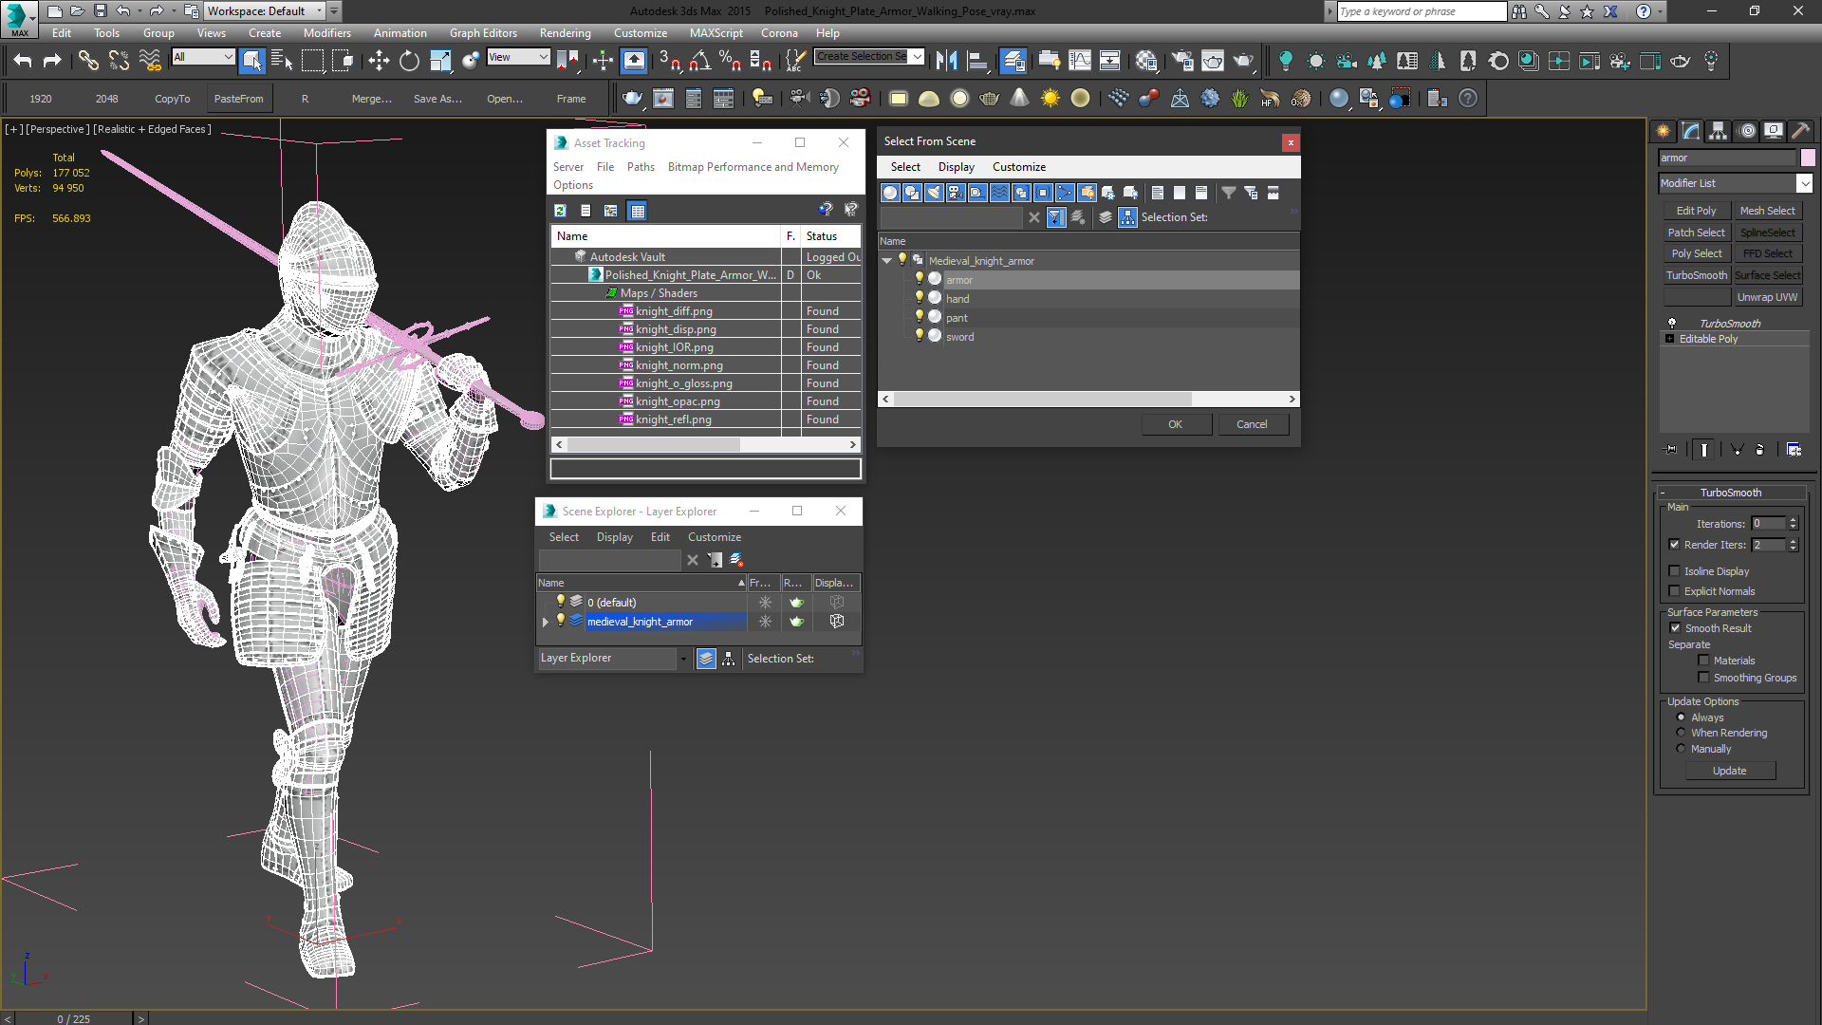
Task: Click the Mirror tool icon
Action: coord(946,61)
